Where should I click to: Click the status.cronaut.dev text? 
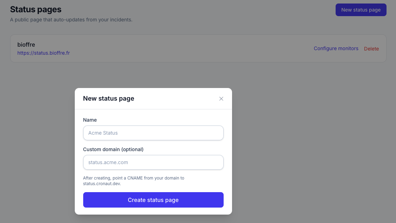click(x=102, y=184)
